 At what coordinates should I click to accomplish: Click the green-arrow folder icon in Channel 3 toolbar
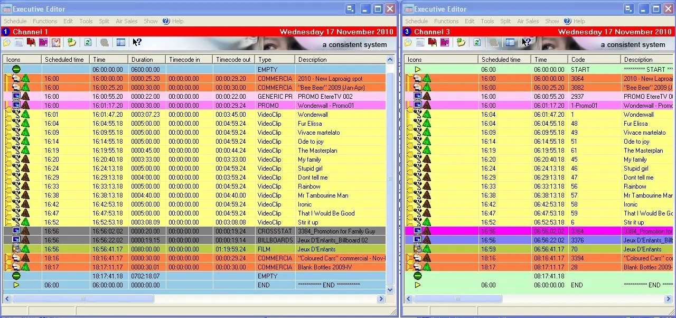(x=461, y=43)
